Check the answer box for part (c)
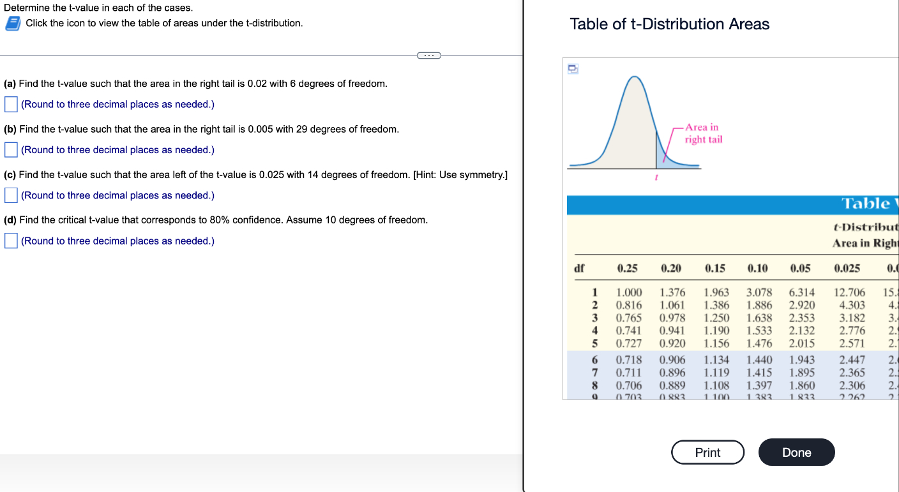Image resolution: width=899 pixels, height=492 pixels. [10, 195]
